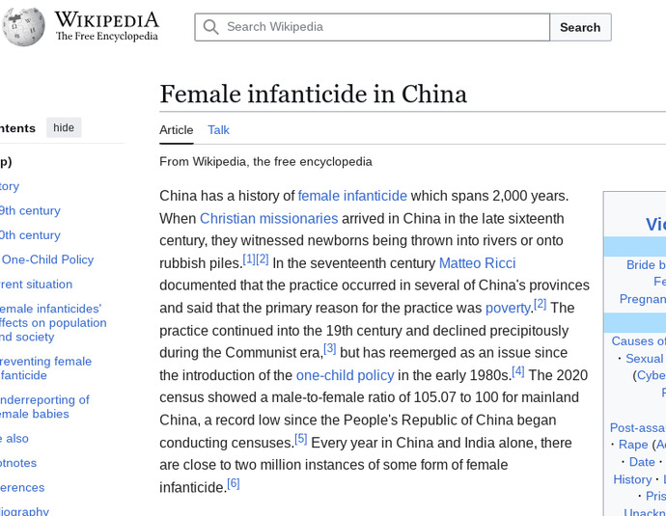Image resolution: width=666 pixels, height=516 pixels.
Task: Go to Preventing female infanticide section
Action: [45, 368]
